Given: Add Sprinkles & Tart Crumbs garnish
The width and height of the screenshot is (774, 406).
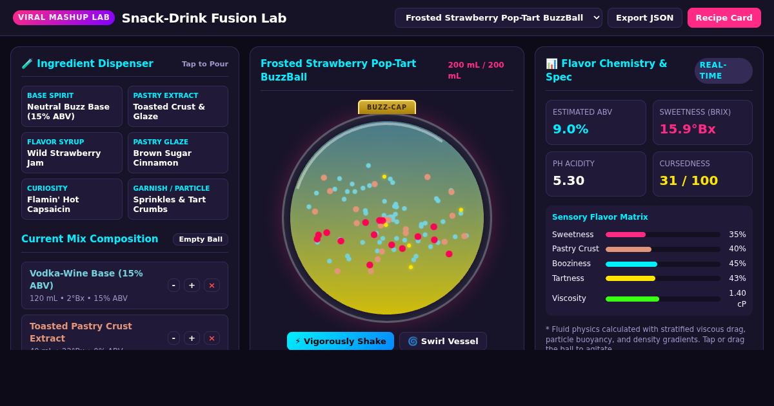Looking at the screenshot, I should 177,199.
